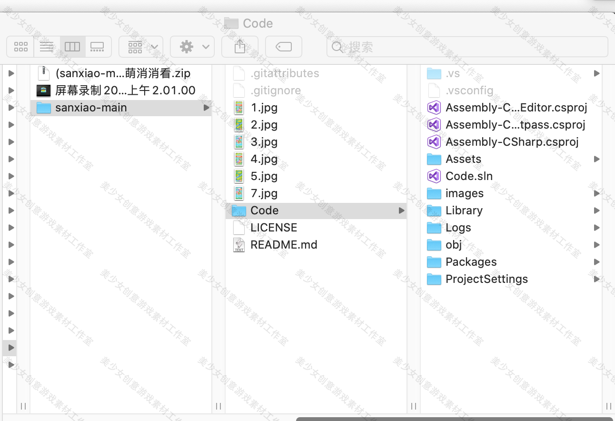The height and width of the screenshot is (421, 615).
Task: Click the horizontal scrollbar at window bottom
Action: [x=455, y=419]
